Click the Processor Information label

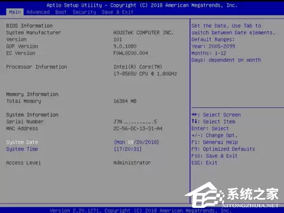pyautogui.click(x=36, y=67)
